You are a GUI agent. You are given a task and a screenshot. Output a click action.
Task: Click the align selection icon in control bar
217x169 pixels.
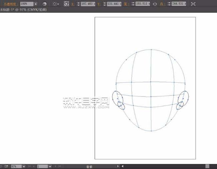coord(55,4)
